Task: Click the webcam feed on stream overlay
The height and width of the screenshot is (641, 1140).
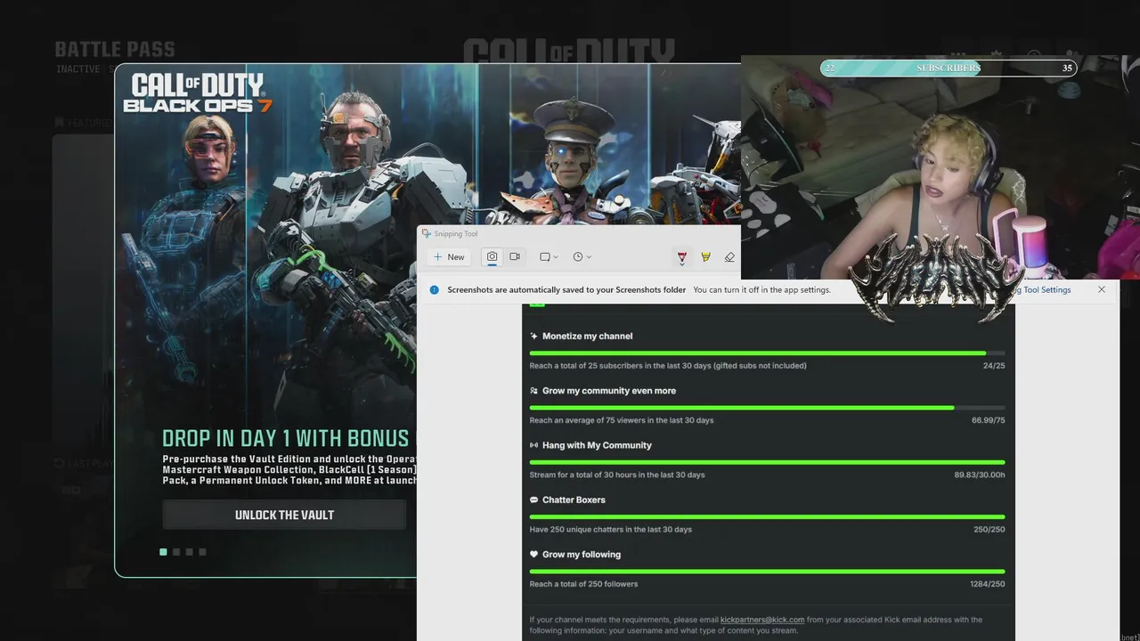Action: point(940,169)
